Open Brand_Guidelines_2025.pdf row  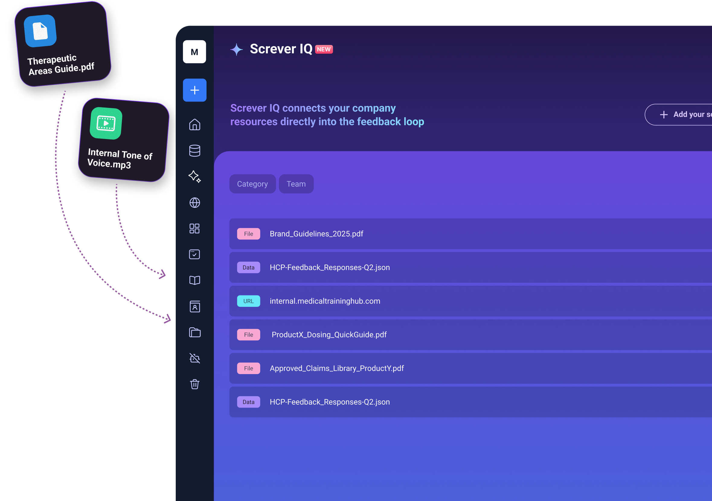click(x=316, y=234)
